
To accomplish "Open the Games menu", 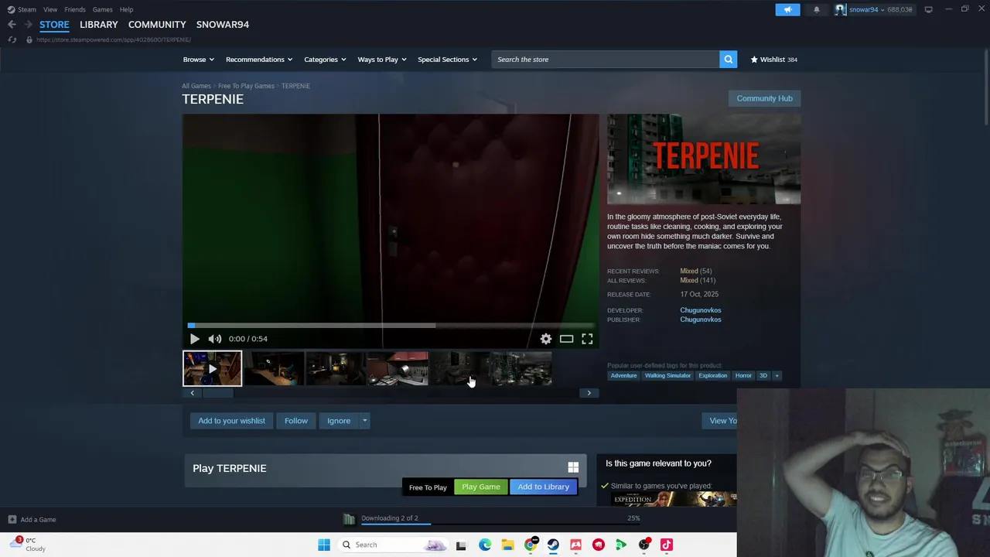I will [102, 9].
